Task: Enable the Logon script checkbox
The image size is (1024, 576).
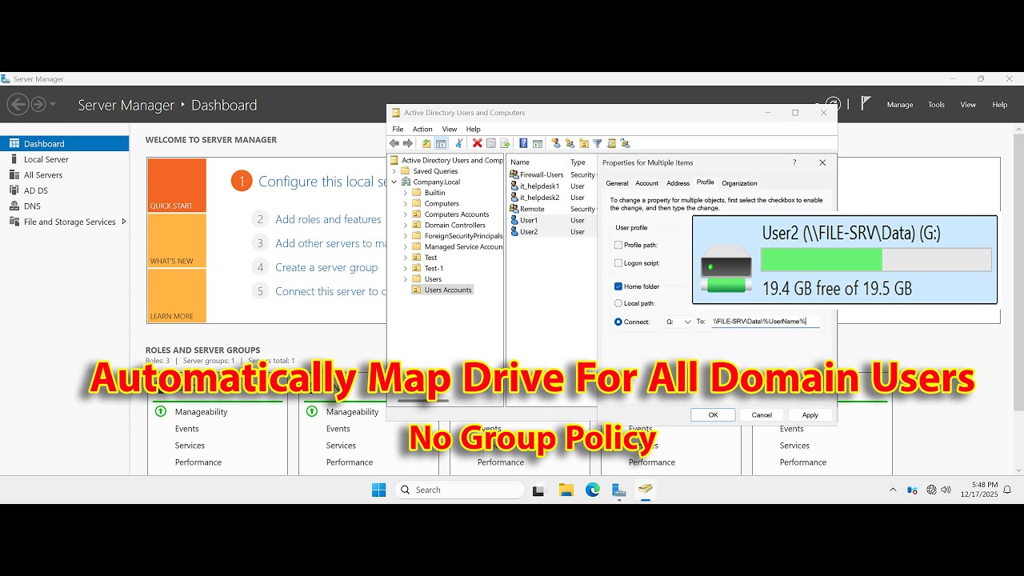Action: click(x=618, y=262)
